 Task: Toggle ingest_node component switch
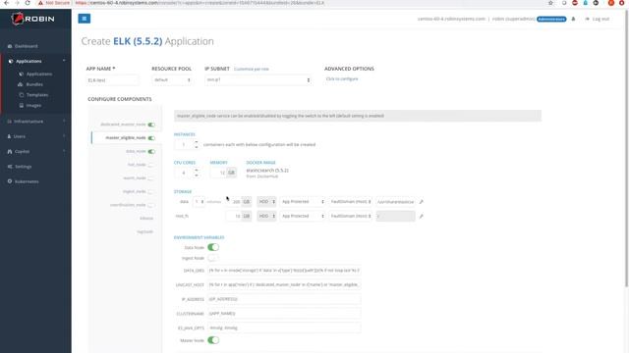(x=151, y=192)
